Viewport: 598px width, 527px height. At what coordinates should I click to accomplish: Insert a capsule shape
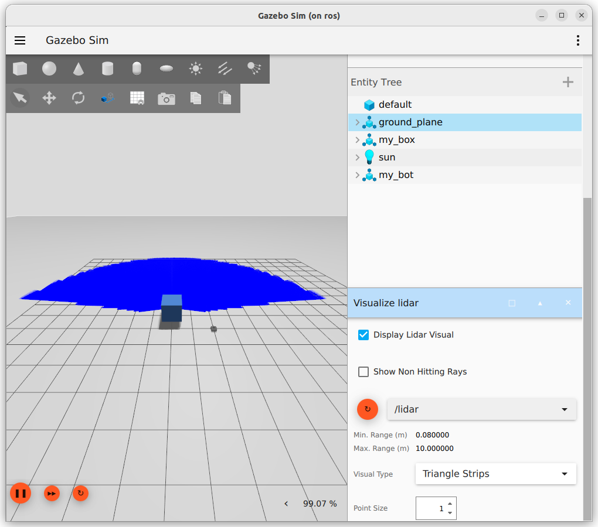pos(137,69)
